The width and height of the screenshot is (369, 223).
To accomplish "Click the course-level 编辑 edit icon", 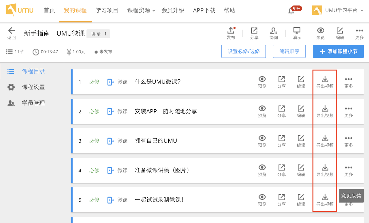I will coord(340,31).
